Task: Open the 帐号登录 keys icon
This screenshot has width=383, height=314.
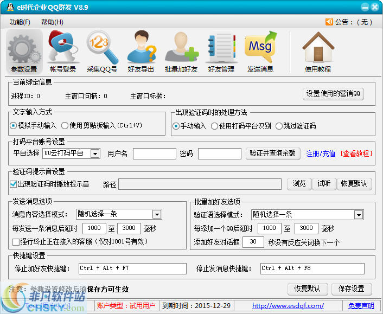Action: tap(63, 52)
